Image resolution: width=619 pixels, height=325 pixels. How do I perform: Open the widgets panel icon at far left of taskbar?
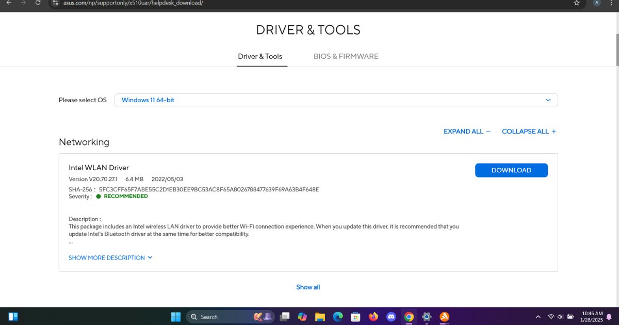click(x=13, y=317)
